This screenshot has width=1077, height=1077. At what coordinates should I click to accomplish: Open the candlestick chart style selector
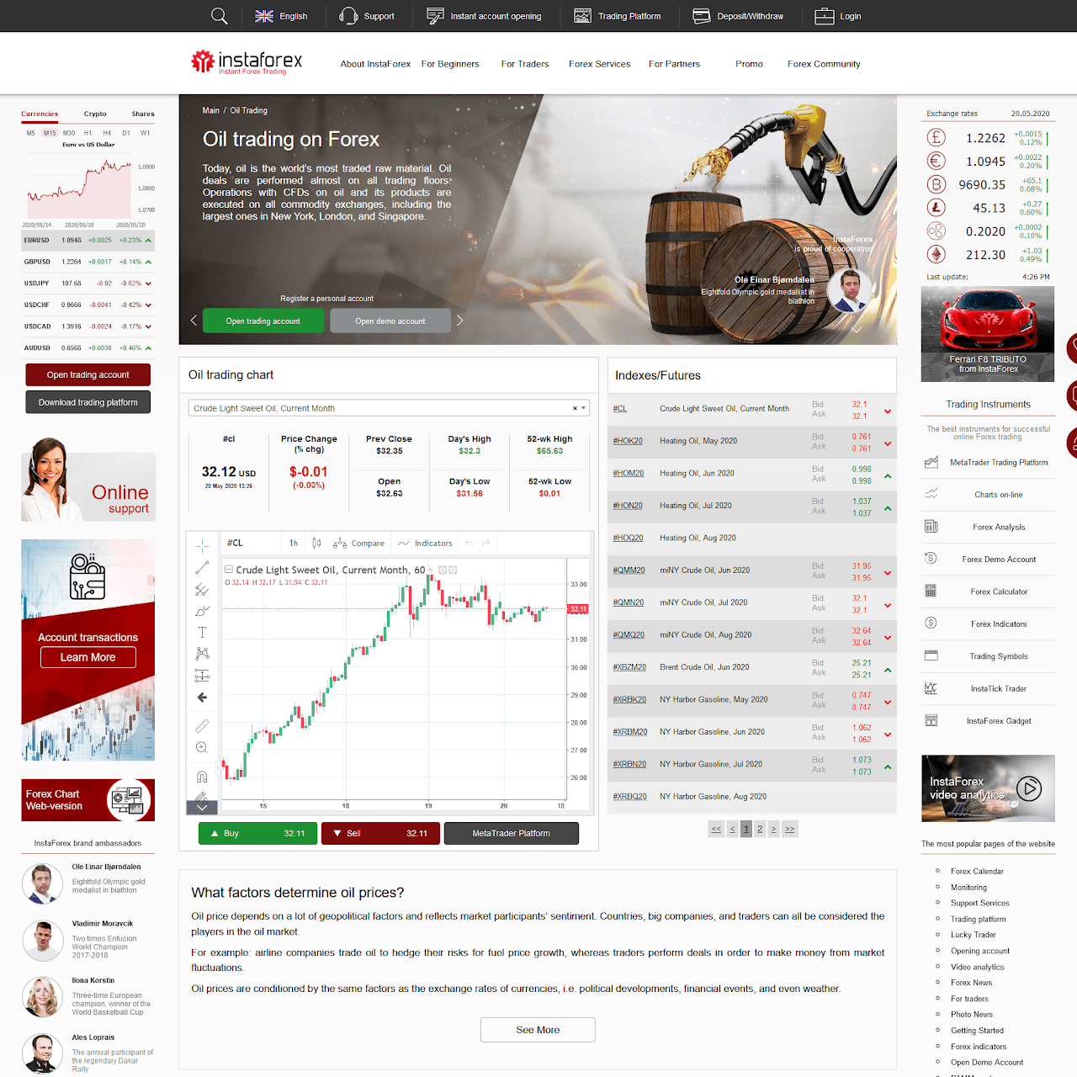(x=316, y=544)
